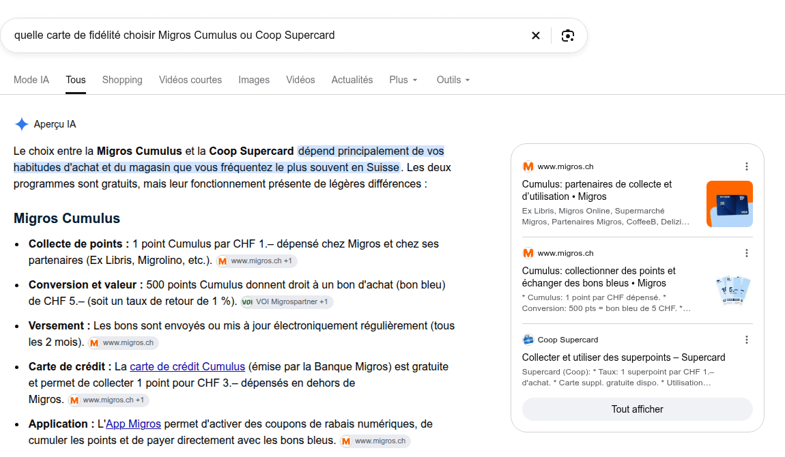Screen dimensions: 785x457
Task: Open options for bons bleus source card
Action: (747, 253)
